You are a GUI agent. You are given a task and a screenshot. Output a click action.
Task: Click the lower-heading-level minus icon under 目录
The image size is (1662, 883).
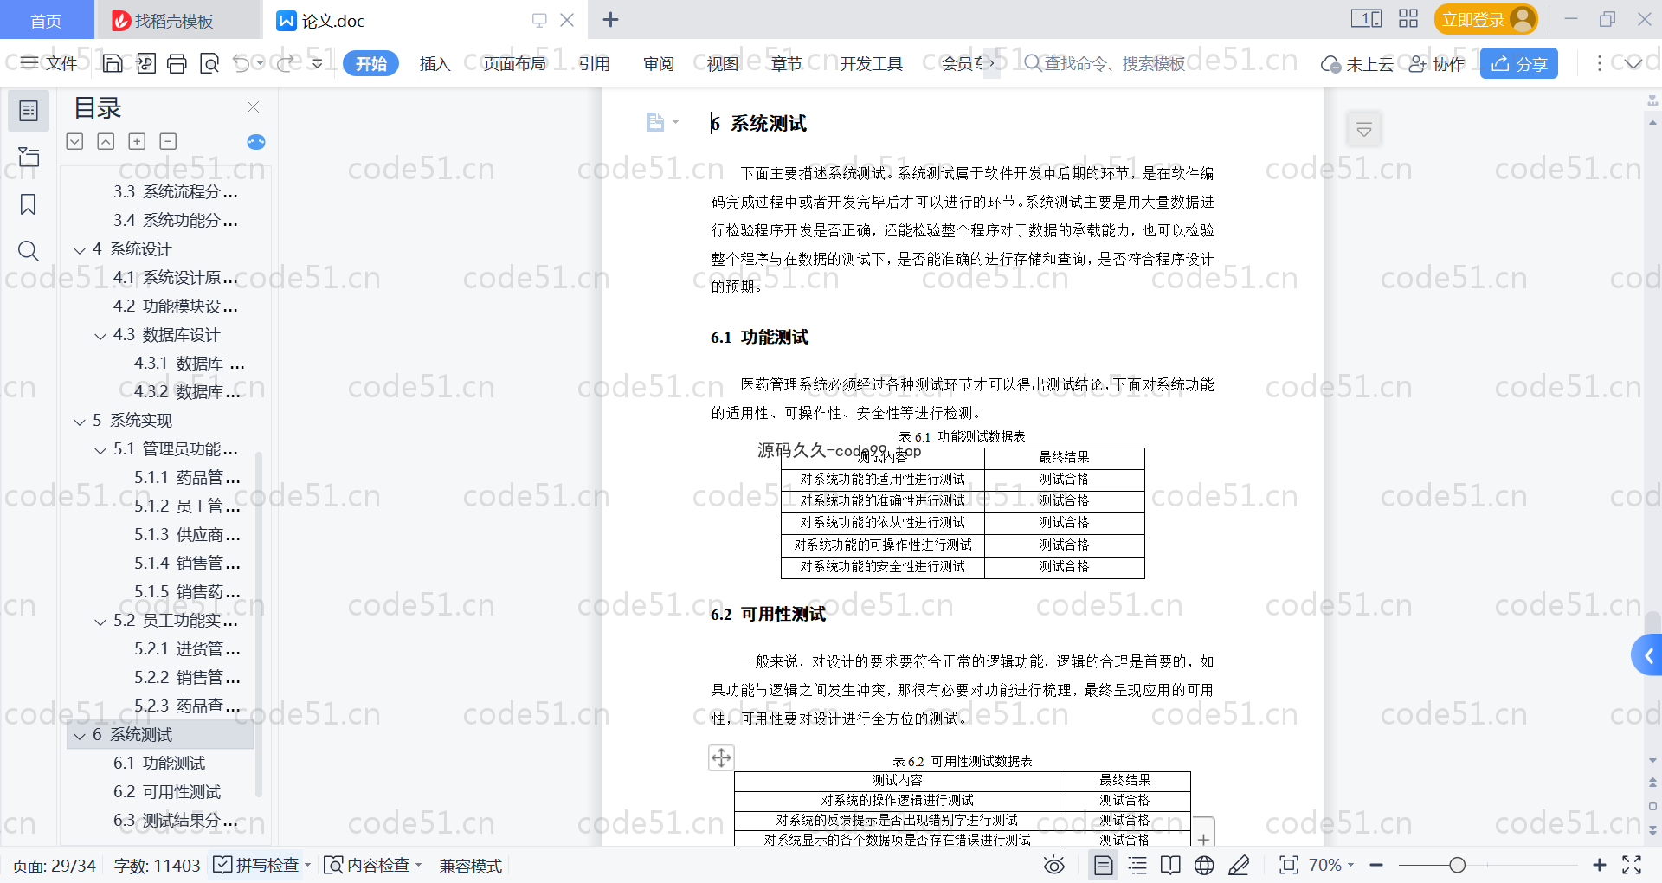[168, 141]
